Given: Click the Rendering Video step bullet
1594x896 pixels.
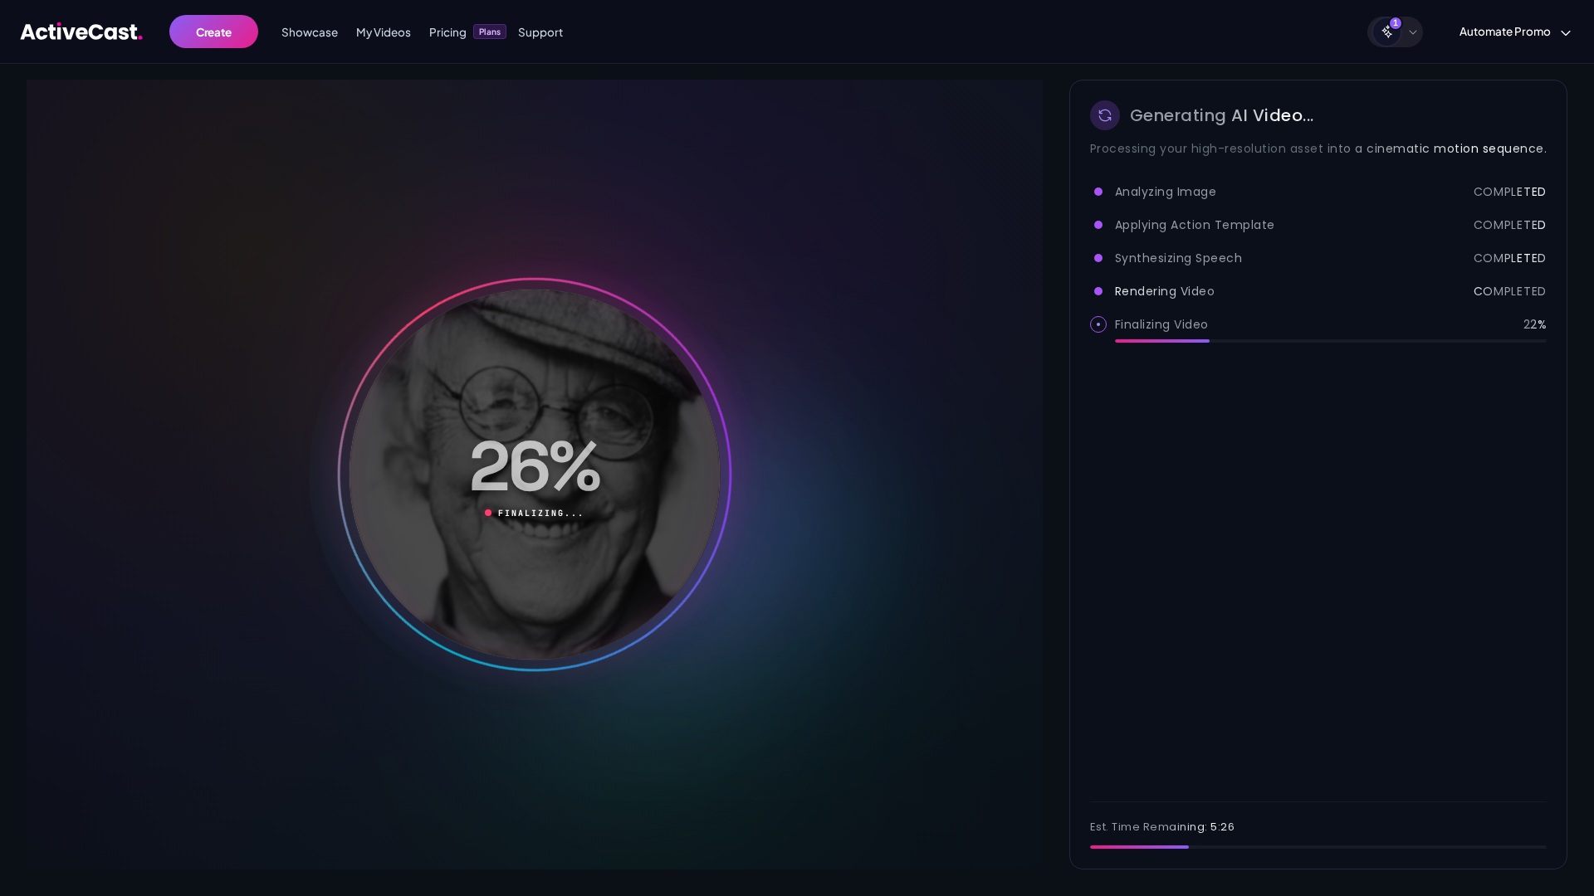Looking at the screenshot, I should click(1098, 291).
